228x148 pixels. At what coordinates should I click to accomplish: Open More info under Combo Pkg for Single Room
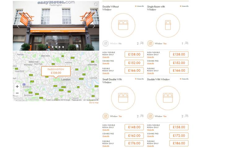click(x=150, y=63)
